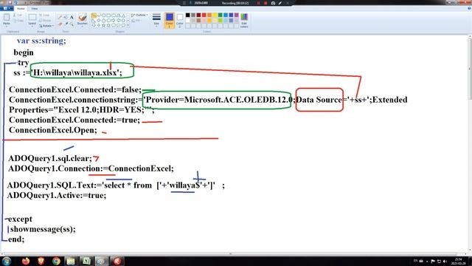
Task: Switch to the Home ribbon tab
Action: tap(21, 8)
